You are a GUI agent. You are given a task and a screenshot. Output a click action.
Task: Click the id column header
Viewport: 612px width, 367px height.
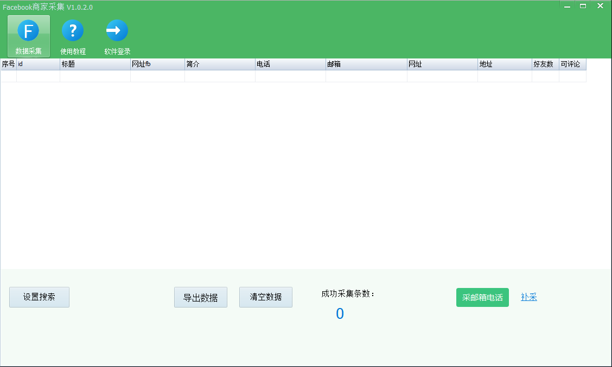[38, 64]
